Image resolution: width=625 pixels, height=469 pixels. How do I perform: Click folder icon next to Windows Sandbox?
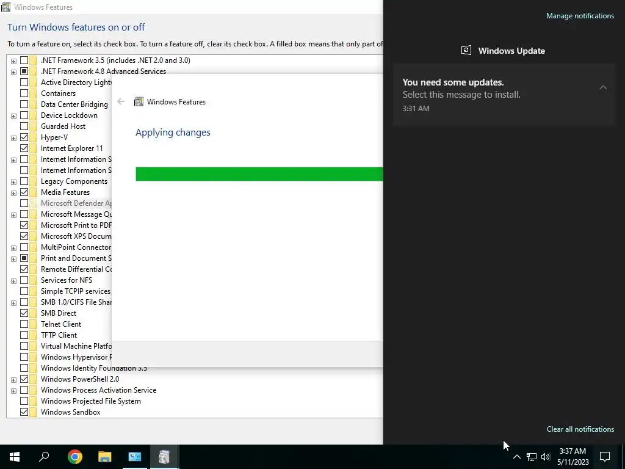[x=34, y=412]
